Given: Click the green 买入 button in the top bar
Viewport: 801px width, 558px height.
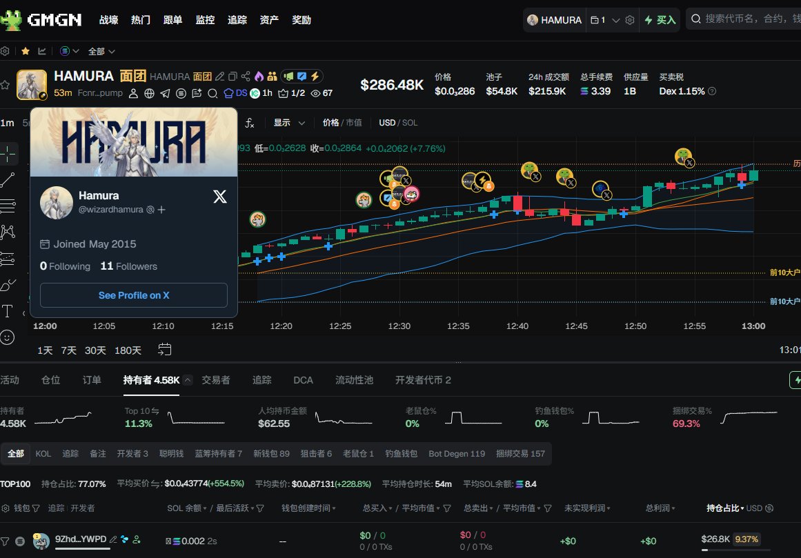Looking at the screenshot, I should [x=660, y=20].
